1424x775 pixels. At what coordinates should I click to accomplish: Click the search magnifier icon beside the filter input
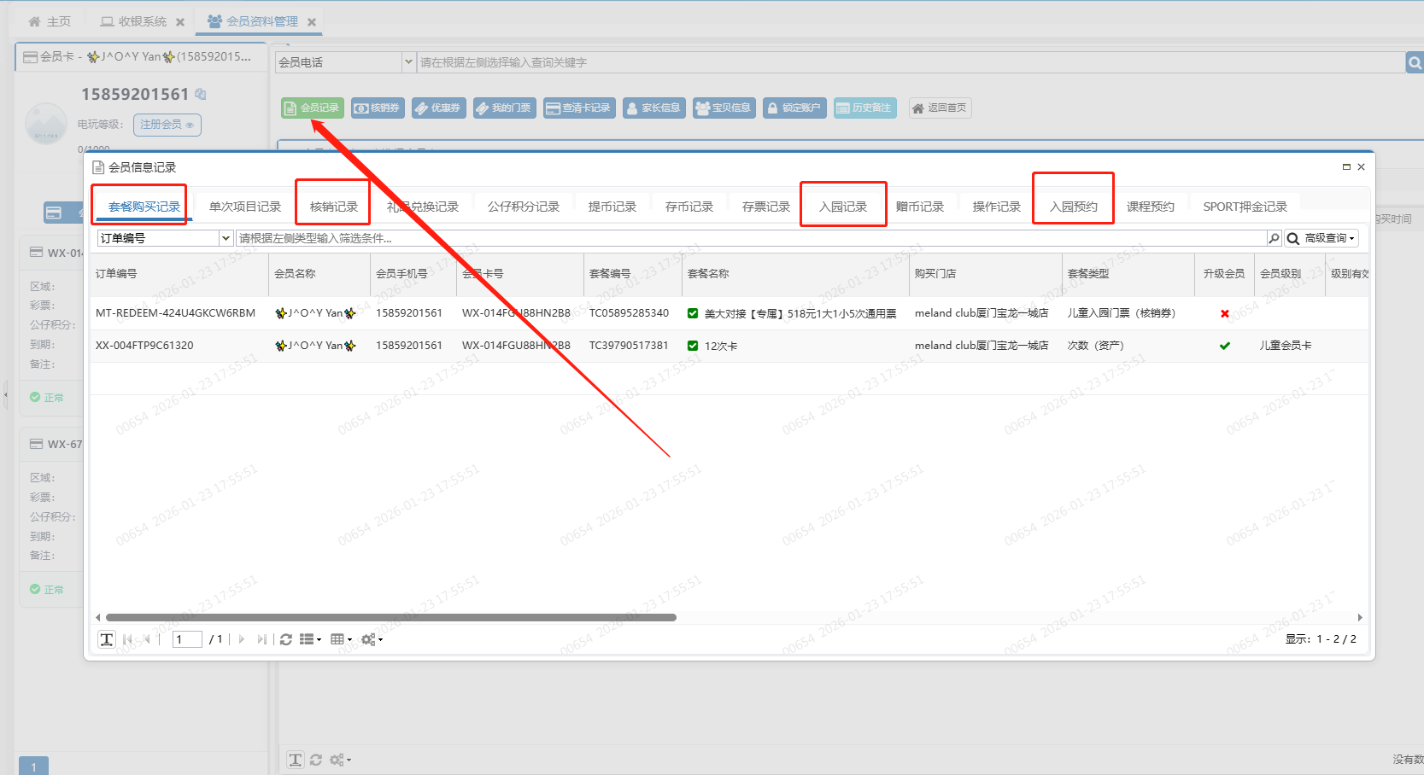[1274, 238]
